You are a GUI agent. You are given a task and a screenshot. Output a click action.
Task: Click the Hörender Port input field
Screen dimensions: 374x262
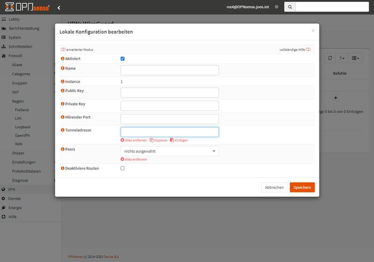click(170, 119)
